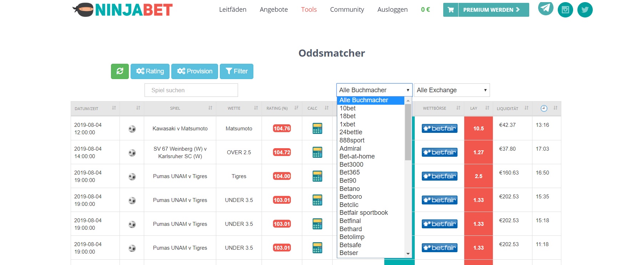Image resolution: width=637 pixels, height=265 pixels.
Task: Click the €160.63 liquidity value
Action: pyautogui.click(x=509, y=173)
